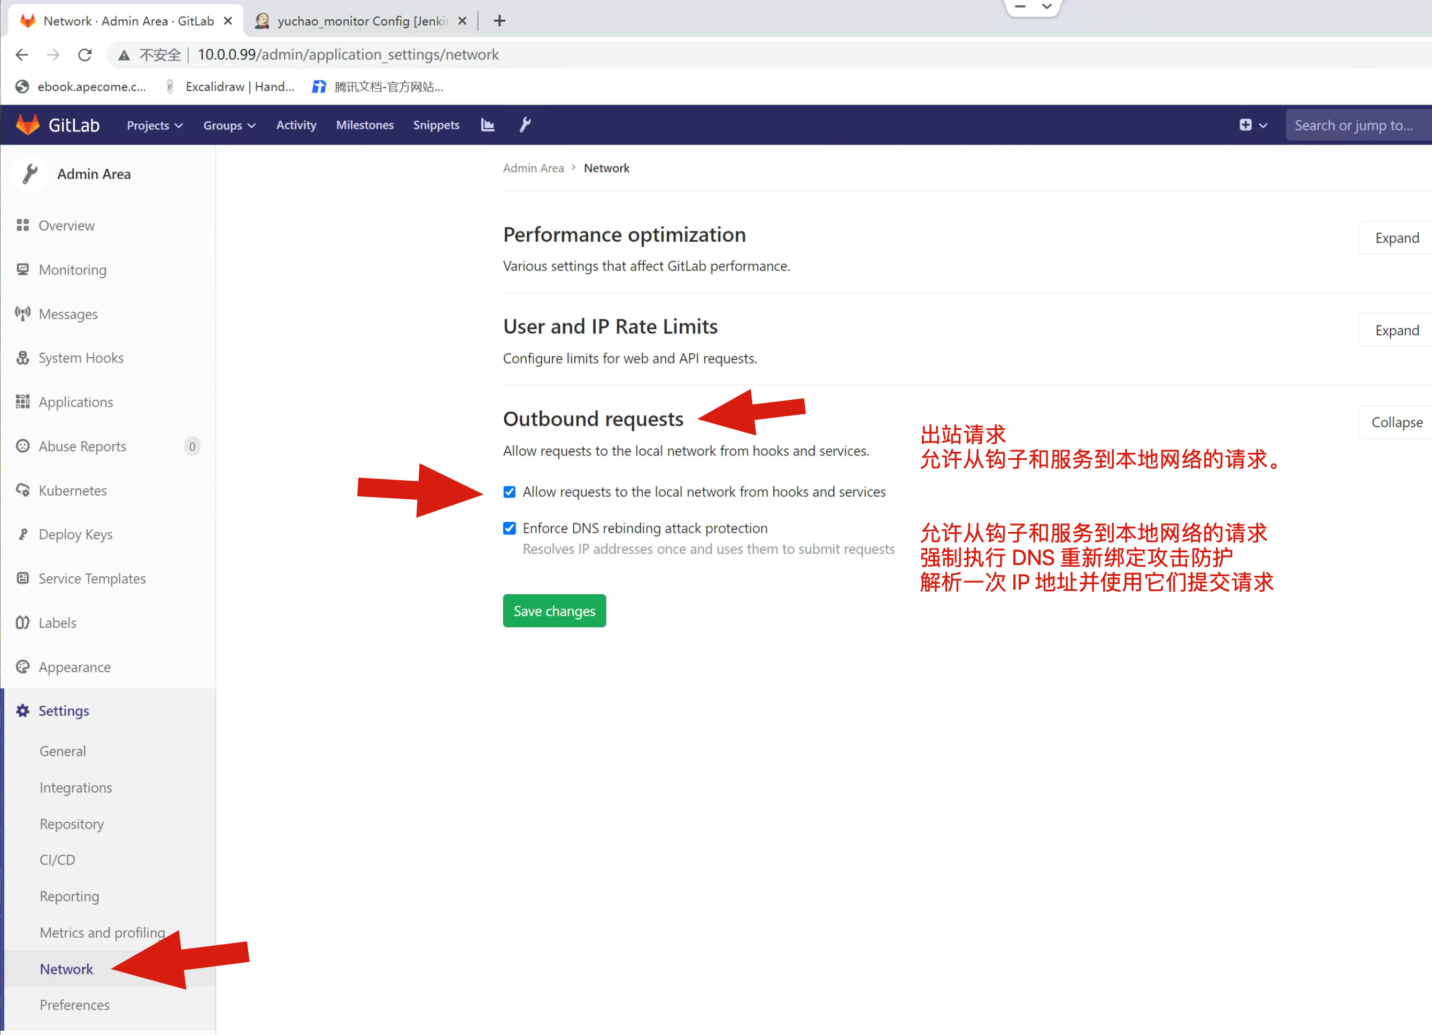Switch to the yuchao_monitor Config Jenkins tab
This screenshot has width=1432, height=1035.
[x=362, y=21]
